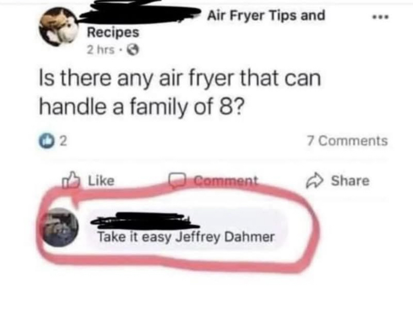The width and height of the screenshot is (413, 313).
Task: Open the post author's profile picture
Action: click(59, 27)
